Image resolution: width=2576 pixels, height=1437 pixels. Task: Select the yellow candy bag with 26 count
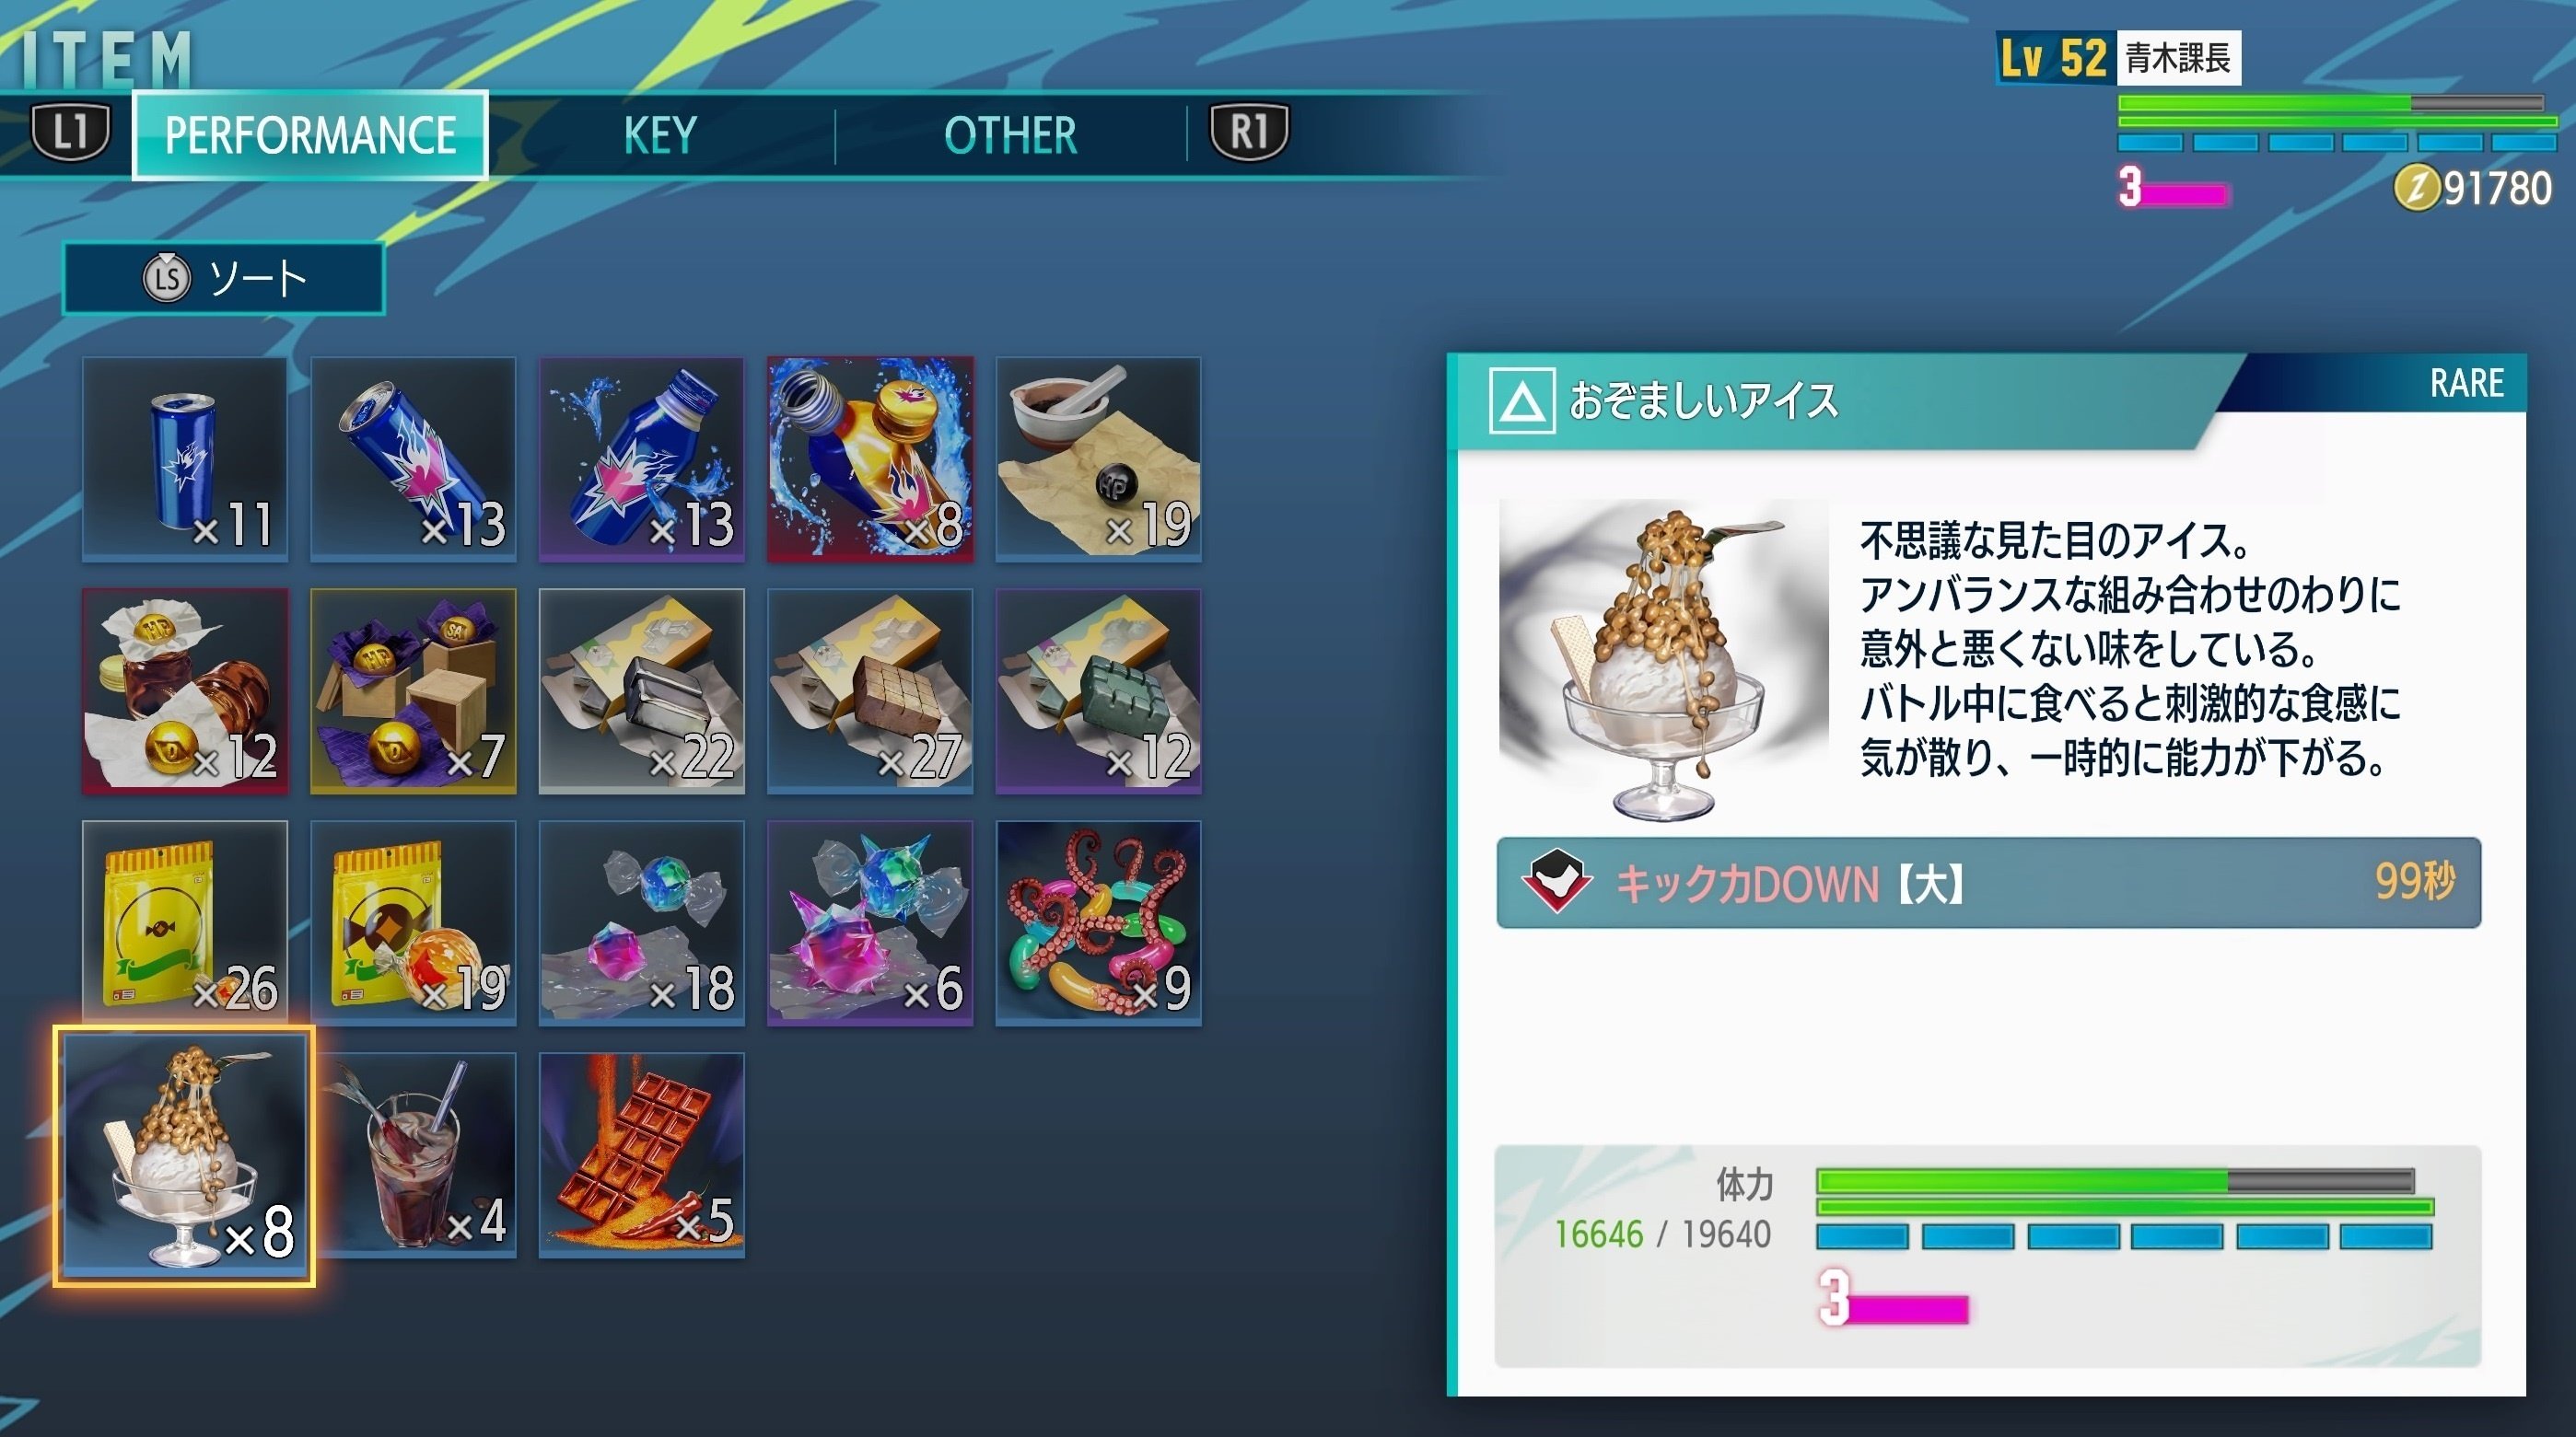tap(185, 922)
